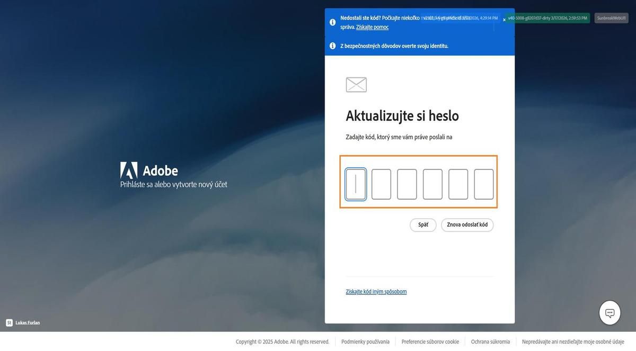Click the envelope icon above the heading
This screenshot has width=636, height=351.
pos(356,84)
